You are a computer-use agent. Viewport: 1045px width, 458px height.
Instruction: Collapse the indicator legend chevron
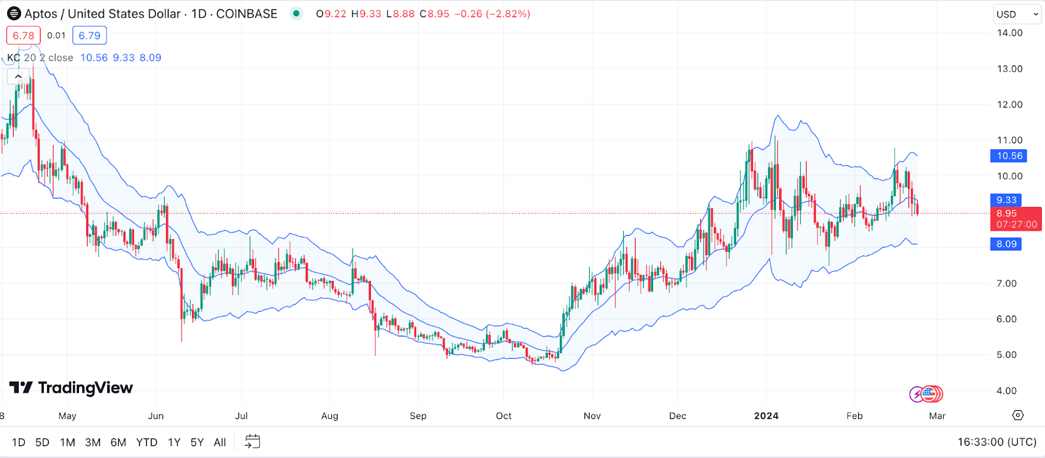[x=18, y=76]
